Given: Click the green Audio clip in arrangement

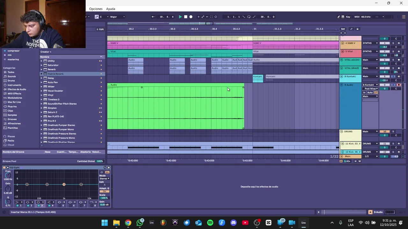Looking at the screenshot, I should tap(176, 107).
